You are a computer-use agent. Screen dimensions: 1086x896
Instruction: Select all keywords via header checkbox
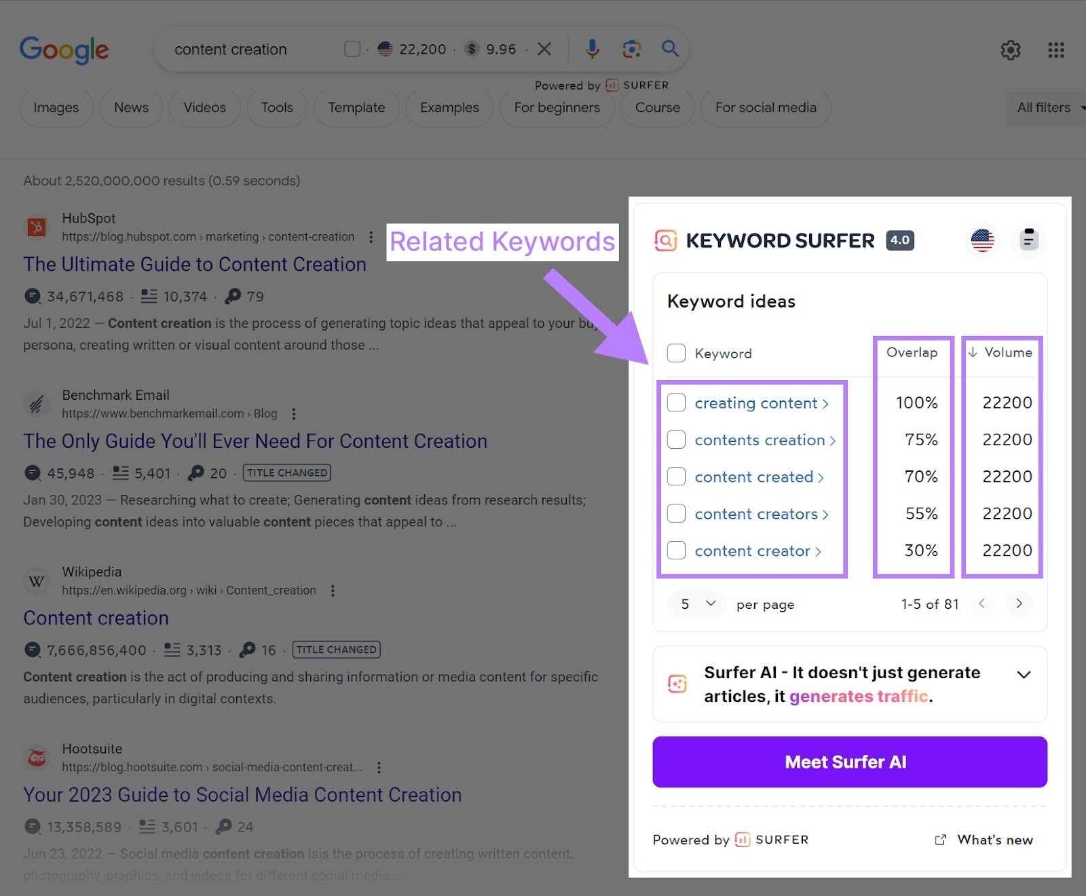(676, 353)
